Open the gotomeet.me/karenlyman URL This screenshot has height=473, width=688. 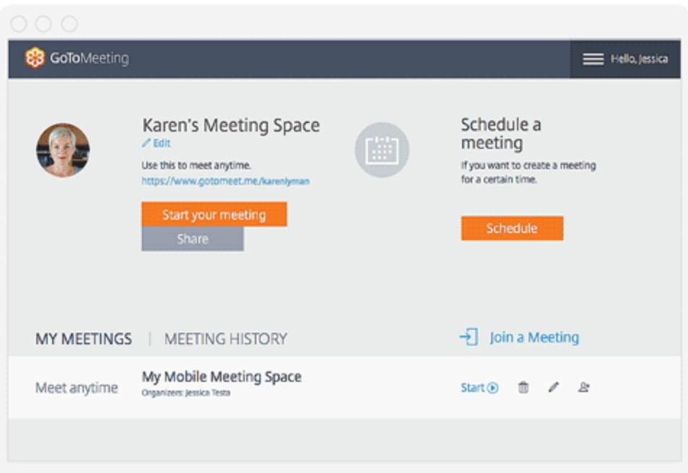point(225,181)
